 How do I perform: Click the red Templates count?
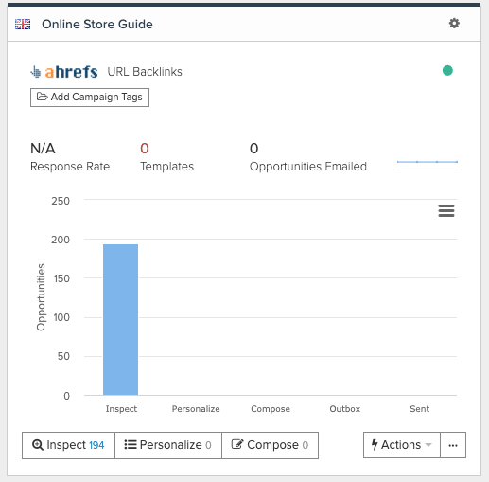pos(145,149)
